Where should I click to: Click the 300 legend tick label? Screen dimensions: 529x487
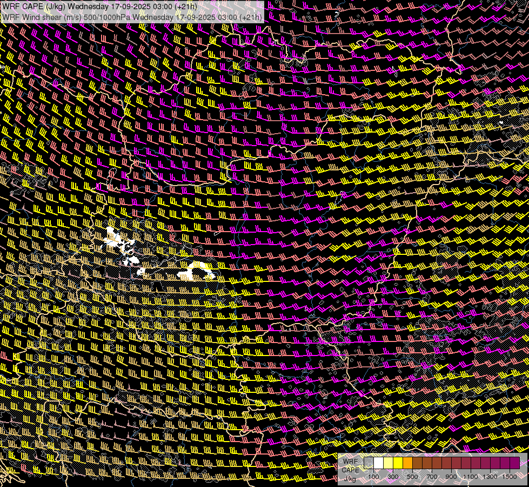[x=393, y=477]
